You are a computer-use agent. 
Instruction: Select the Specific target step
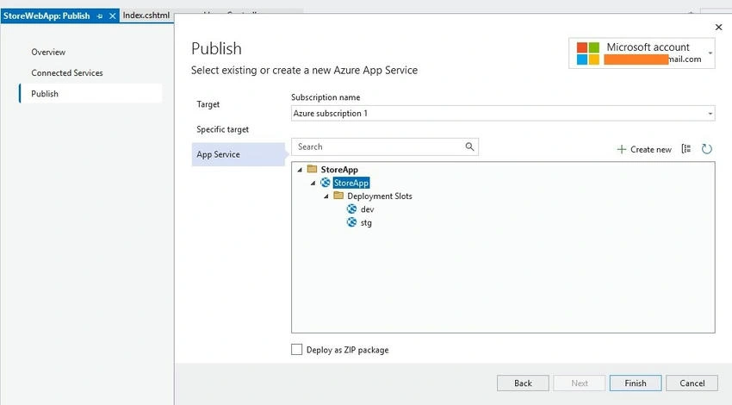pyautogui.click(x=223, y=129)
